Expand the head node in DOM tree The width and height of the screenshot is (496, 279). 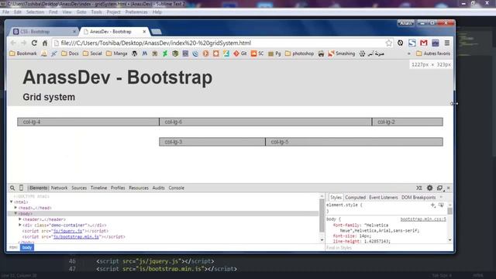15,208
